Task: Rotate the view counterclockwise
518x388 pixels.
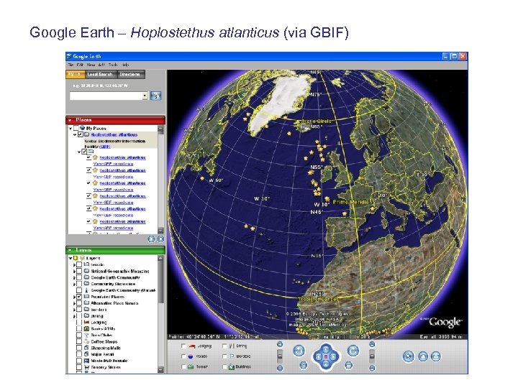Action: [x=299, y=351]
